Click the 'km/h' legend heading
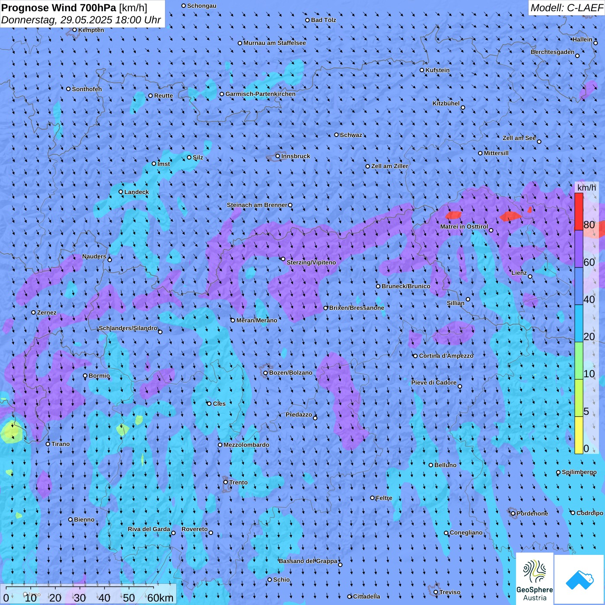Screen dimensions: 605x605 (586, 188)
